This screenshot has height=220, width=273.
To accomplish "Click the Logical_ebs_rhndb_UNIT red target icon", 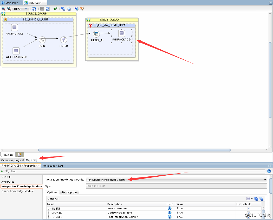I will 90,25.
